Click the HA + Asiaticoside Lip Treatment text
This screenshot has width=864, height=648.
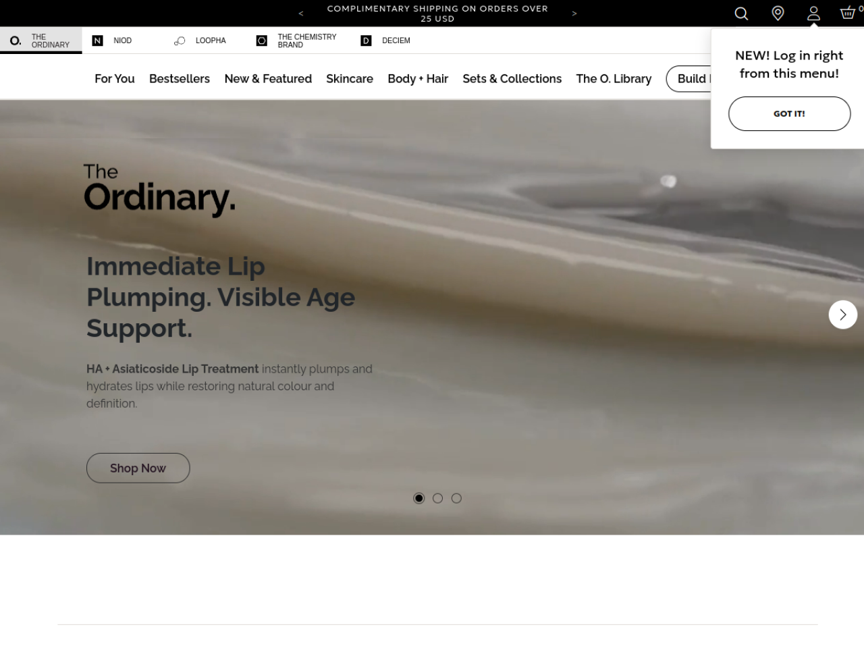[172, 369]
